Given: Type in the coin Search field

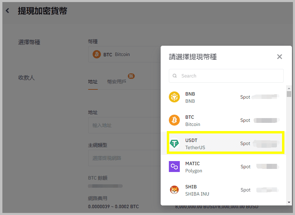Looking at the screenshot, I should [x=229, y=76].
